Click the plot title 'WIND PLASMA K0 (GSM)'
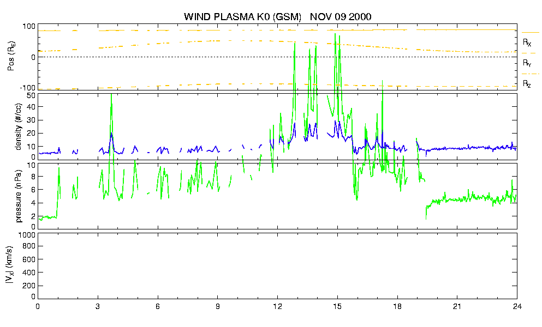The image size is (542, 327). 242,16
